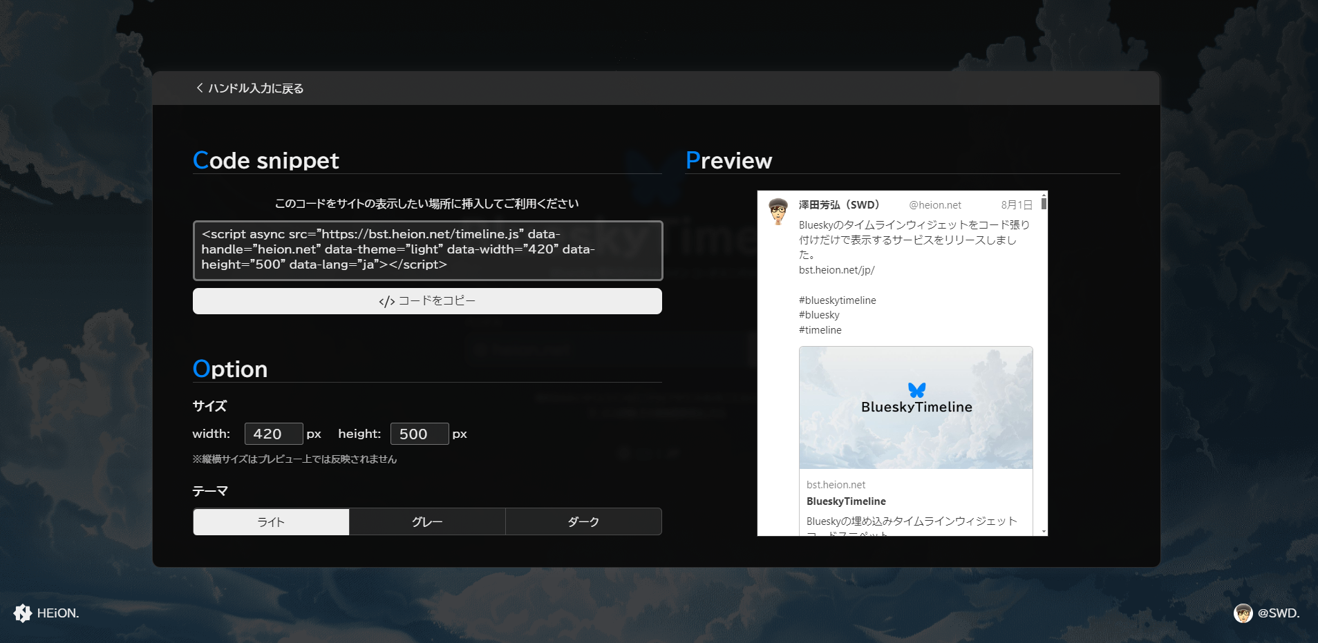The height and width of the screenshot is (643, 1318).
Task: Click the コードをコピー button
Action: tap(427, 301)
